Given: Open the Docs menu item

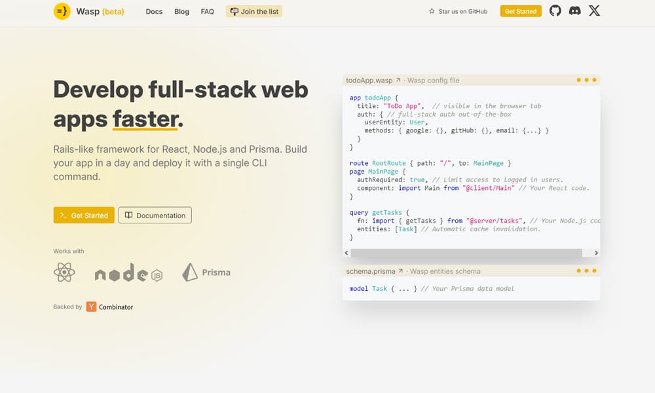Looking at the screenshot, I should [x=154, y=12].
